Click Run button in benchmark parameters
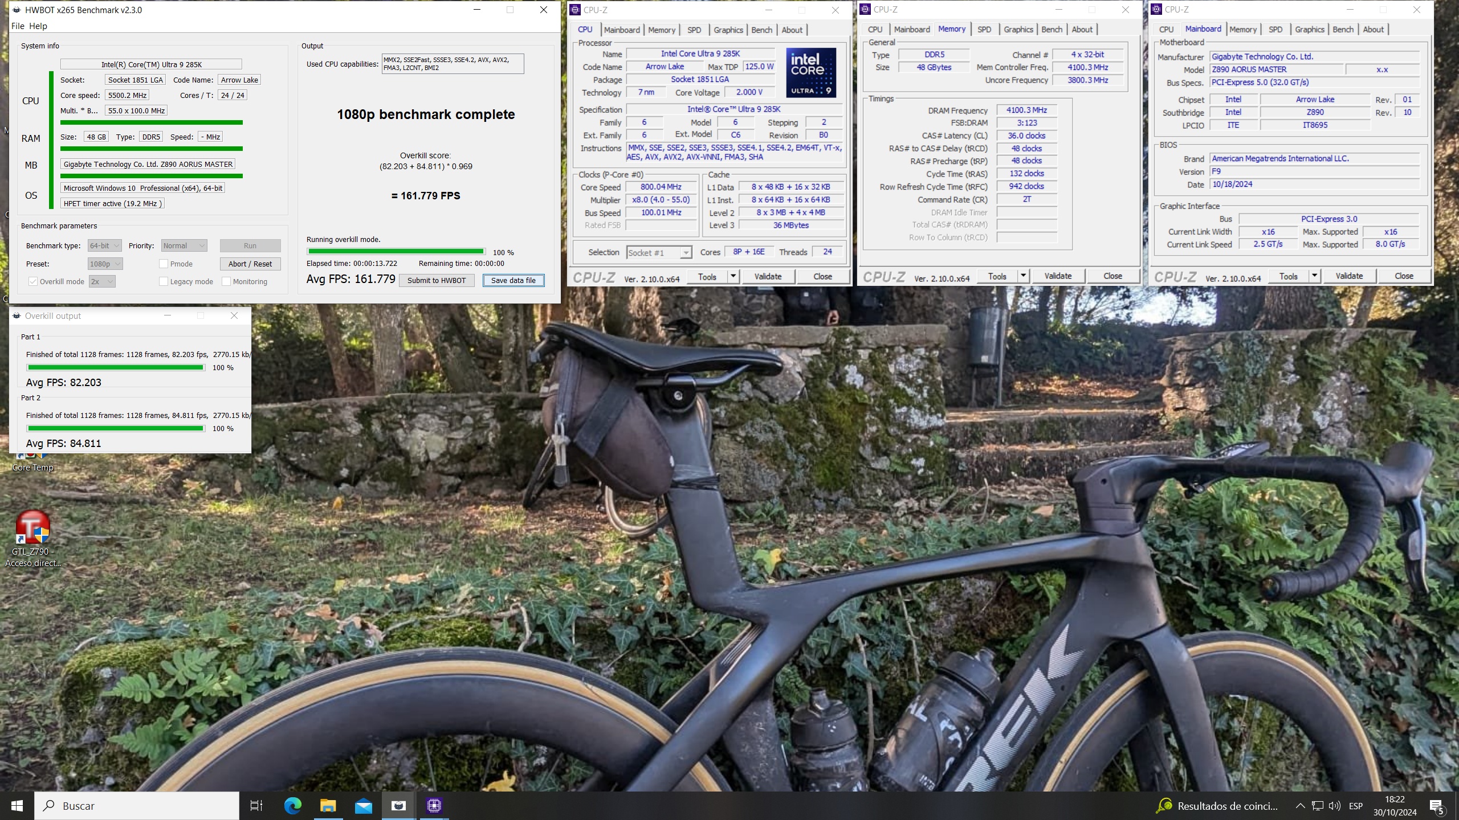Image resolution: width=1459 pixels, height=820 pixels. tap(250, 245)
